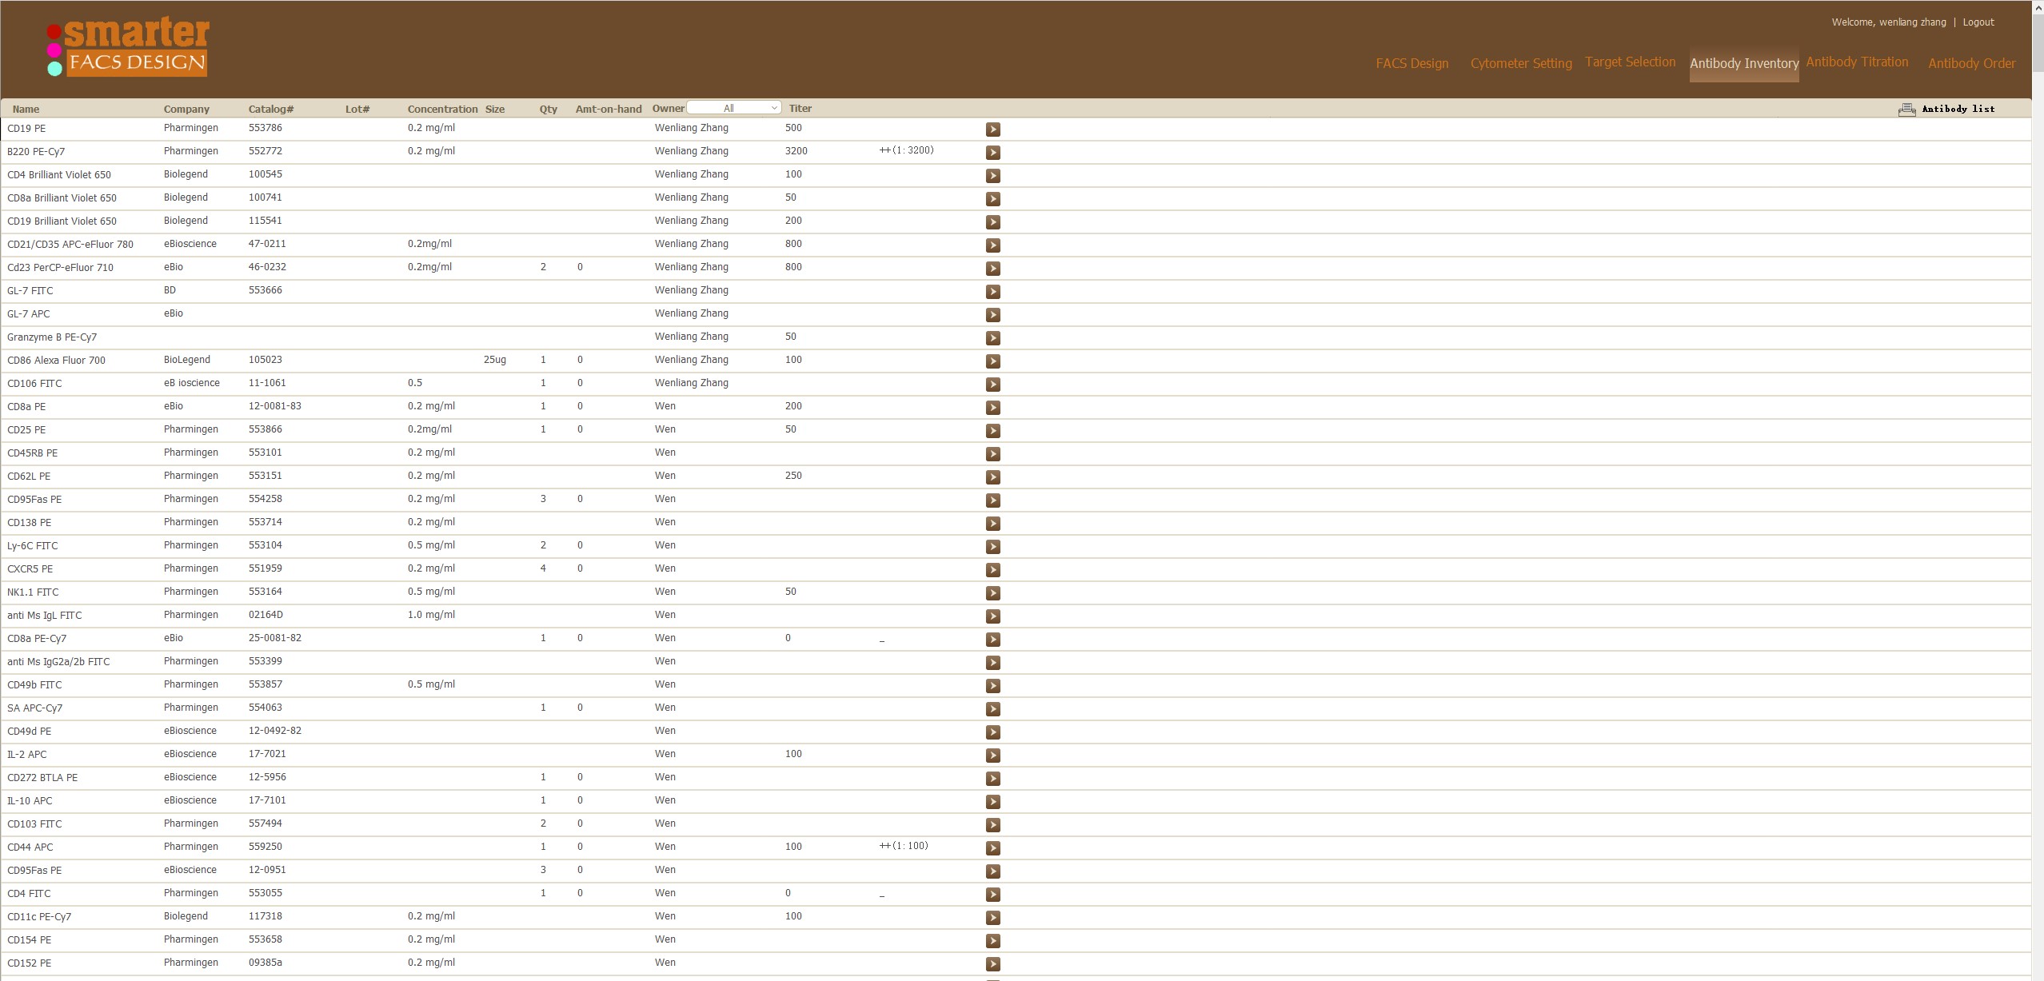Click the Titer column header
Viewport: 2044px width, 981px height.
click(800, 109)
